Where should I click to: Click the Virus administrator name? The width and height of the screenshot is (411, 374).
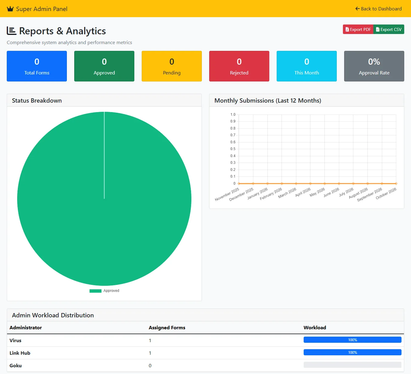(15, 340)
